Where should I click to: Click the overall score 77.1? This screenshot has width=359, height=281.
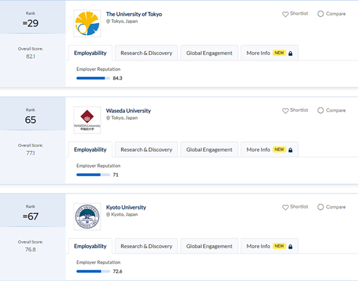pyautogui.click(x=31, y=153)
